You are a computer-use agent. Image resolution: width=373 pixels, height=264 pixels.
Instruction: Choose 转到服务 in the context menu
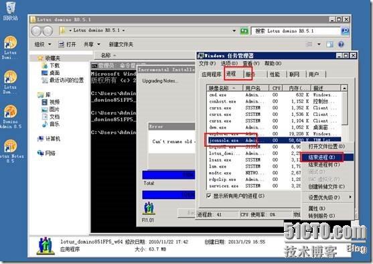[328, 216]
